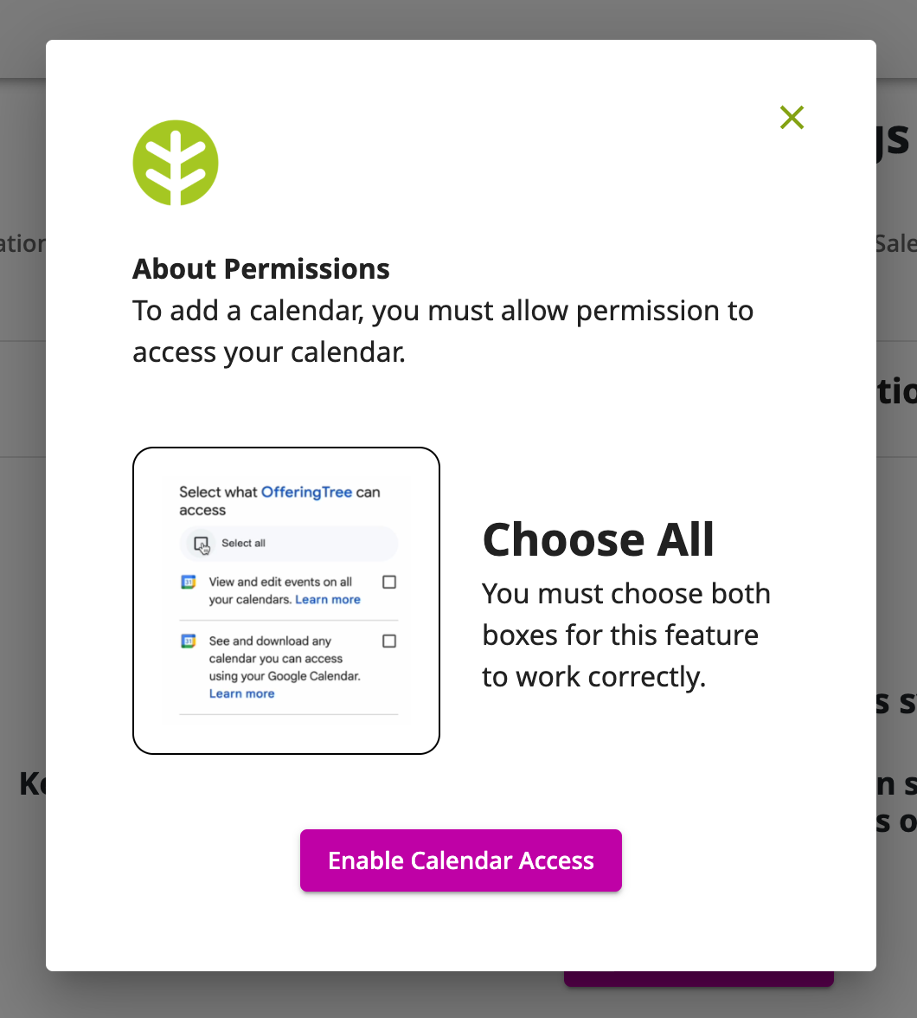Click the 'Choose All' heading
This screenshot has height=1018, width=917.
click(598, 539)
